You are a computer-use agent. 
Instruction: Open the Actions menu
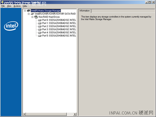click(17, 6)
